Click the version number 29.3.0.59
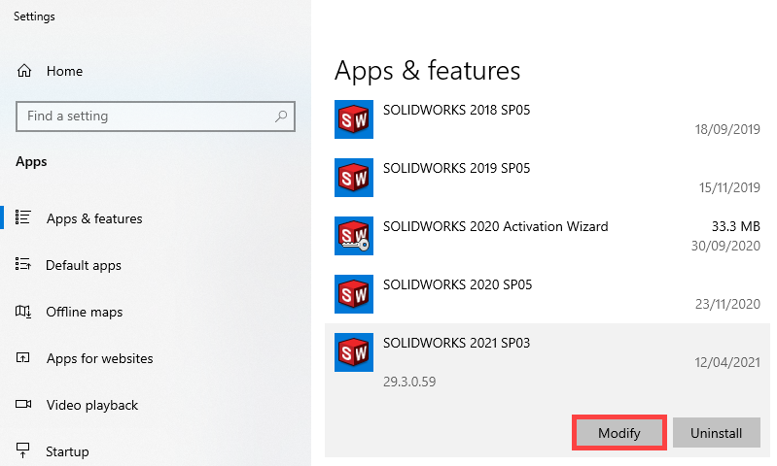This screenshot has width=777, height=466. 409,382
